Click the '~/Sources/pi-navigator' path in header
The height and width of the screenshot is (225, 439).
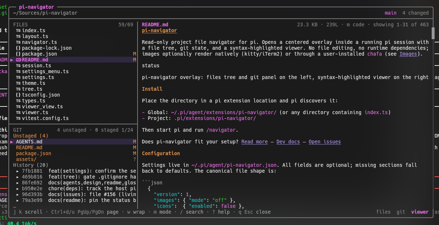click(x=45, y=13)
